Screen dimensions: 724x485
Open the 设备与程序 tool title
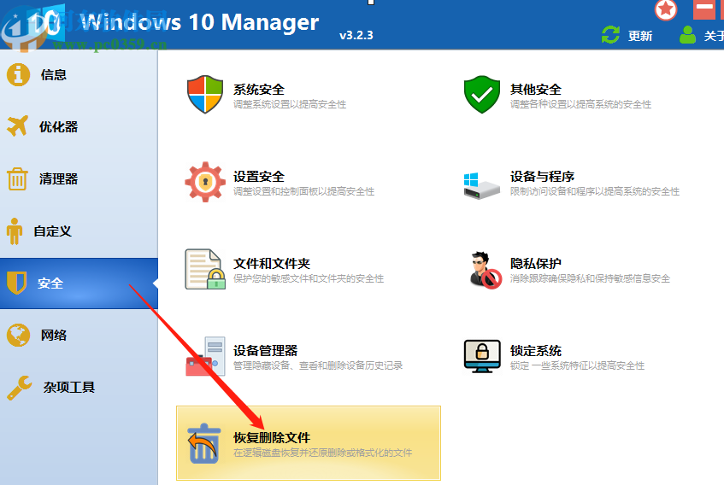coord(542,177)
